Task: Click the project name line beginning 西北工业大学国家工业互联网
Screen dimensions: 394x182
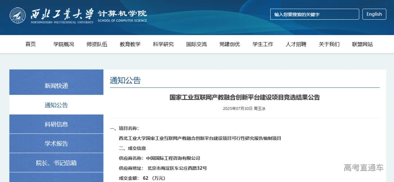Action: [x=200, y=138]
